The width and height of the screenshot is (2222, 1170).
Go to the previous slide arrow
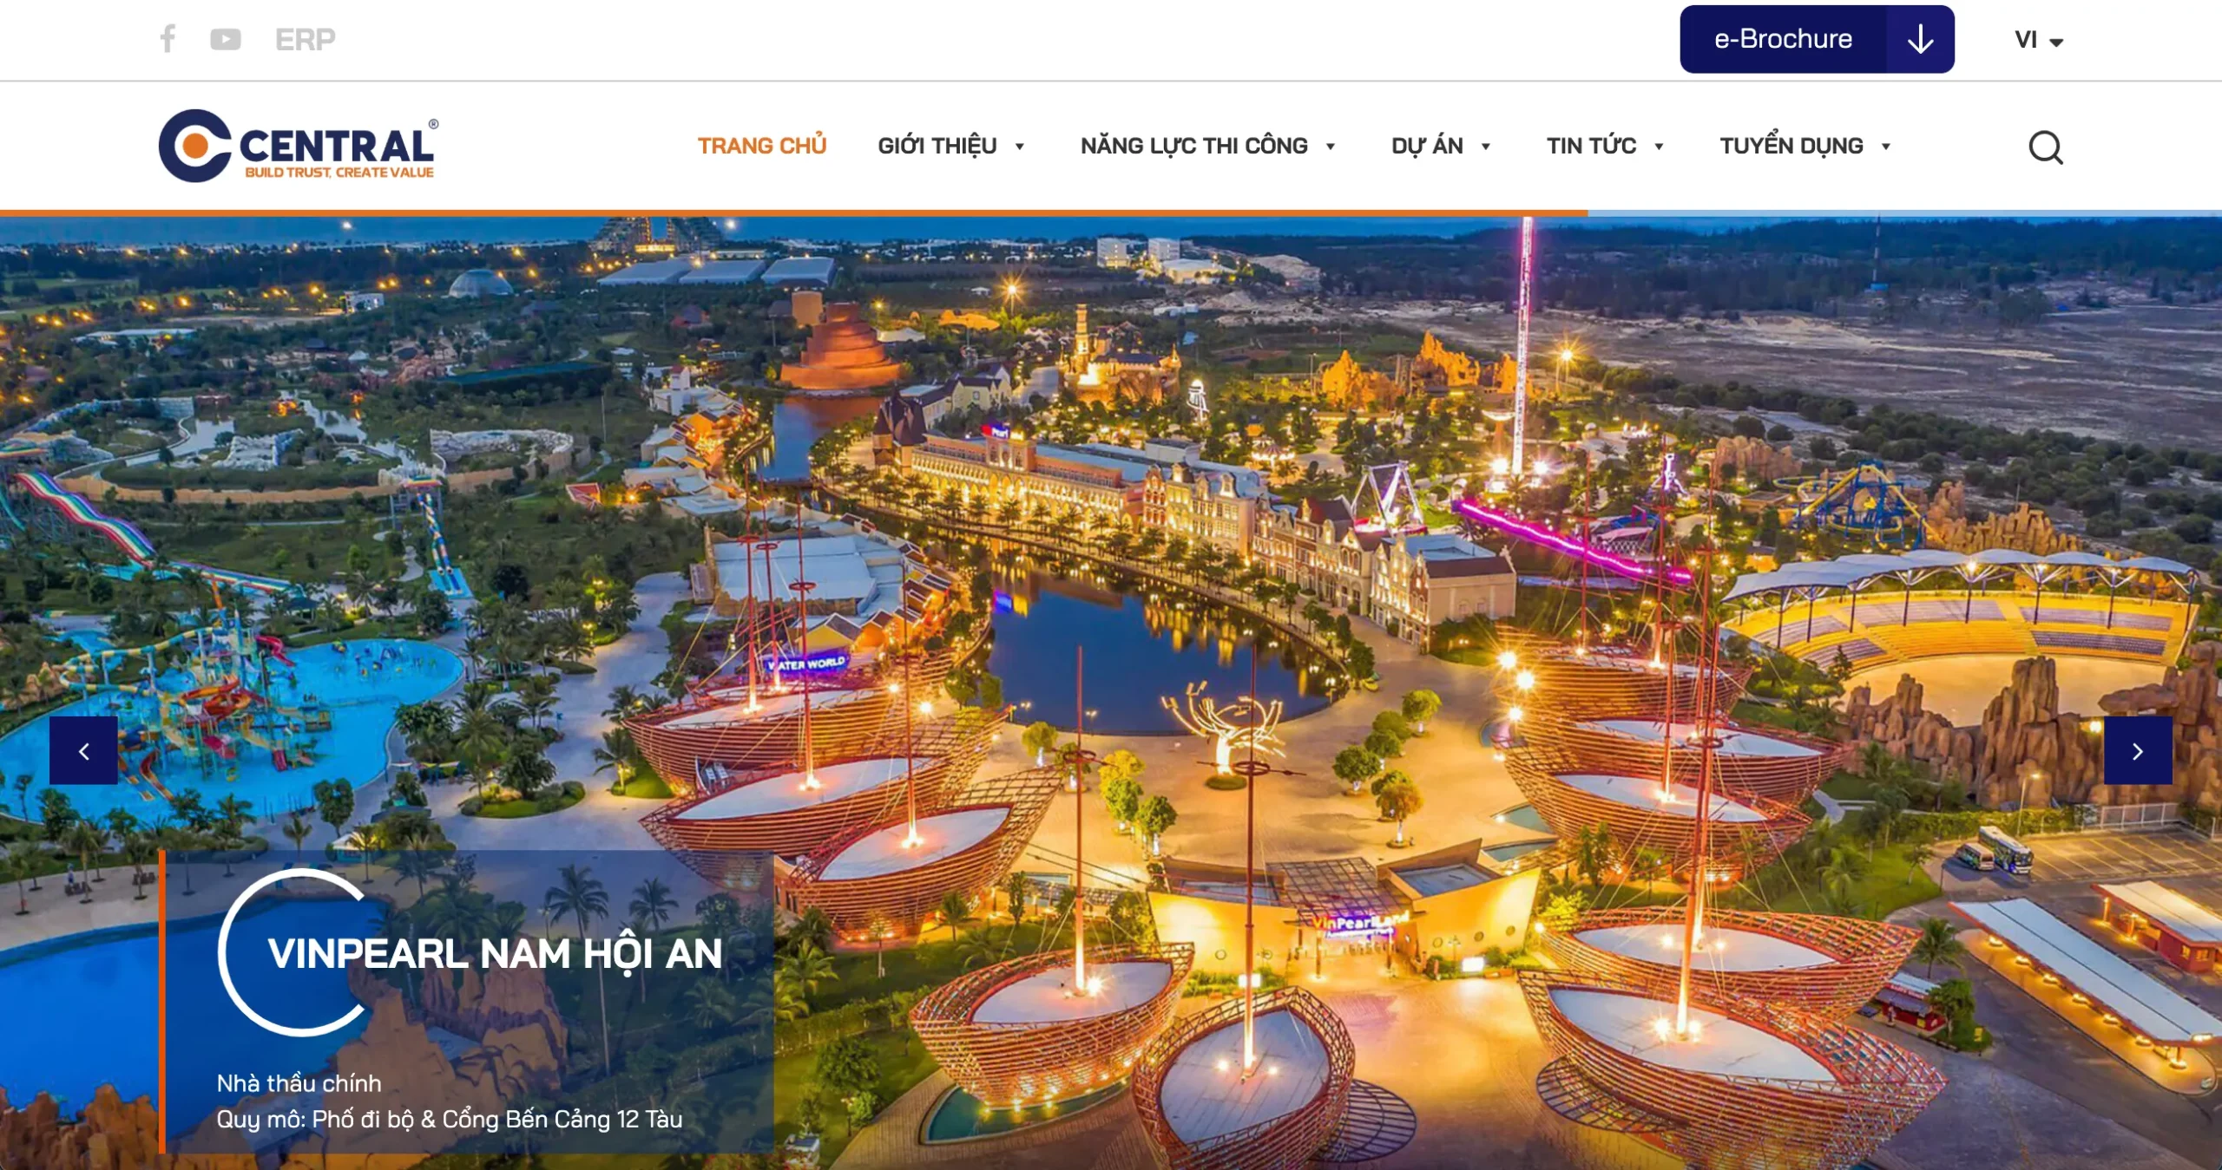click(x=83, y=750)
